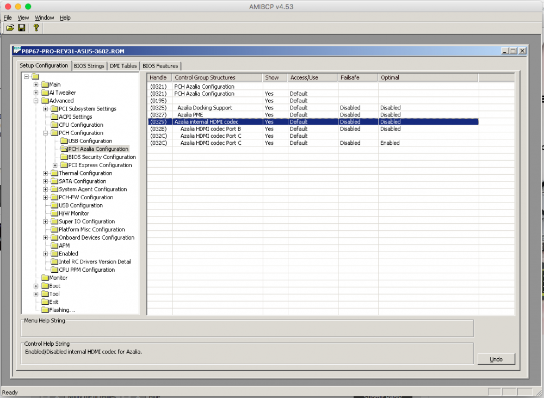
Task: Open the File menu
Action: [x=7, y=17]
